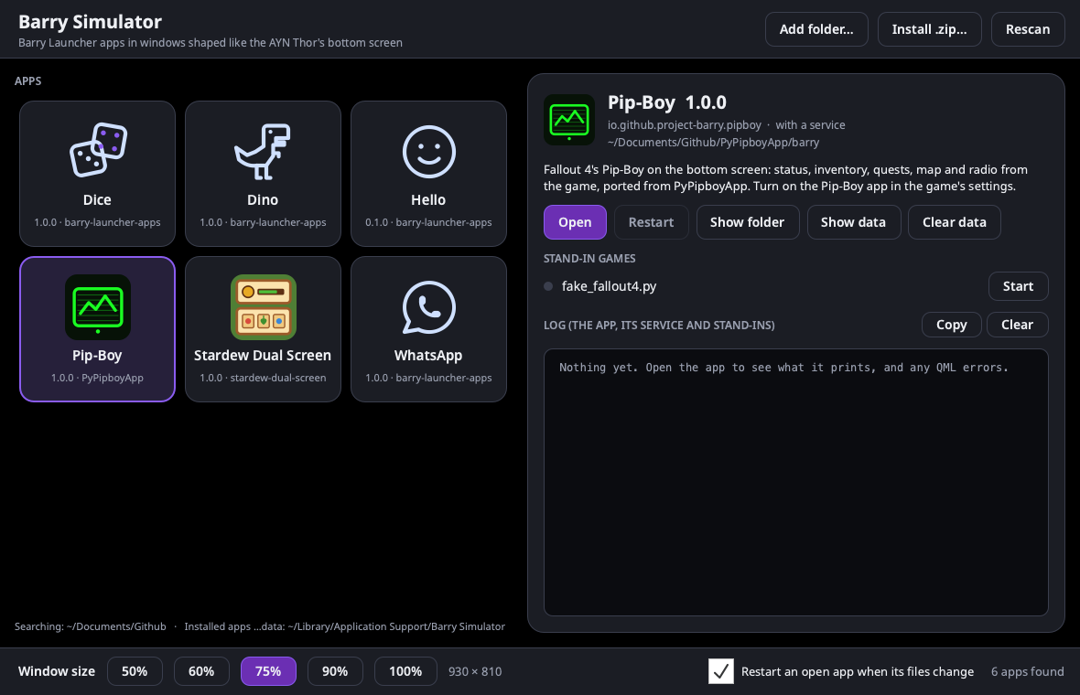Set window size to 50%
Screen dimensions: 1080x695
(x=135, y=671)
